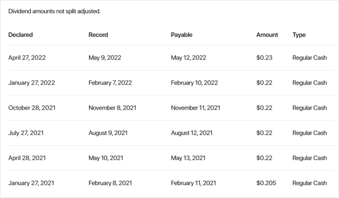Image resolution: width=339 pixels, height=198 pixels.
Task: Select the January 27, 2022 declared date
Action: point(31,82)
